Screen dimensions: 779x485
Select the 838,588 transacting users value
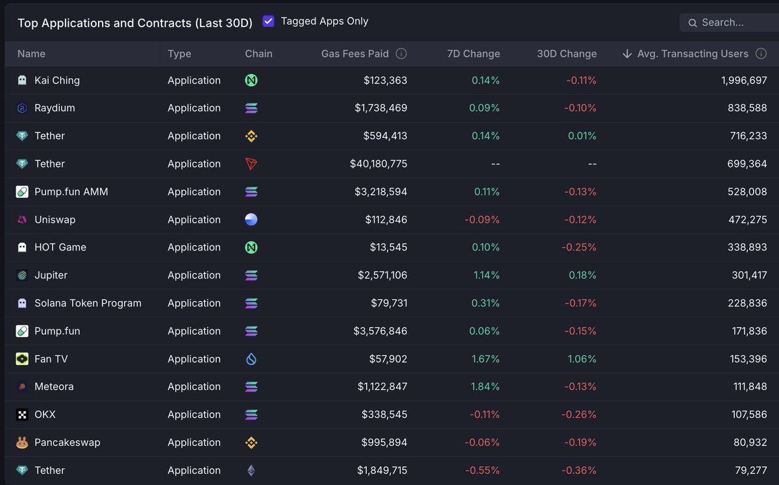coord(747,108)
